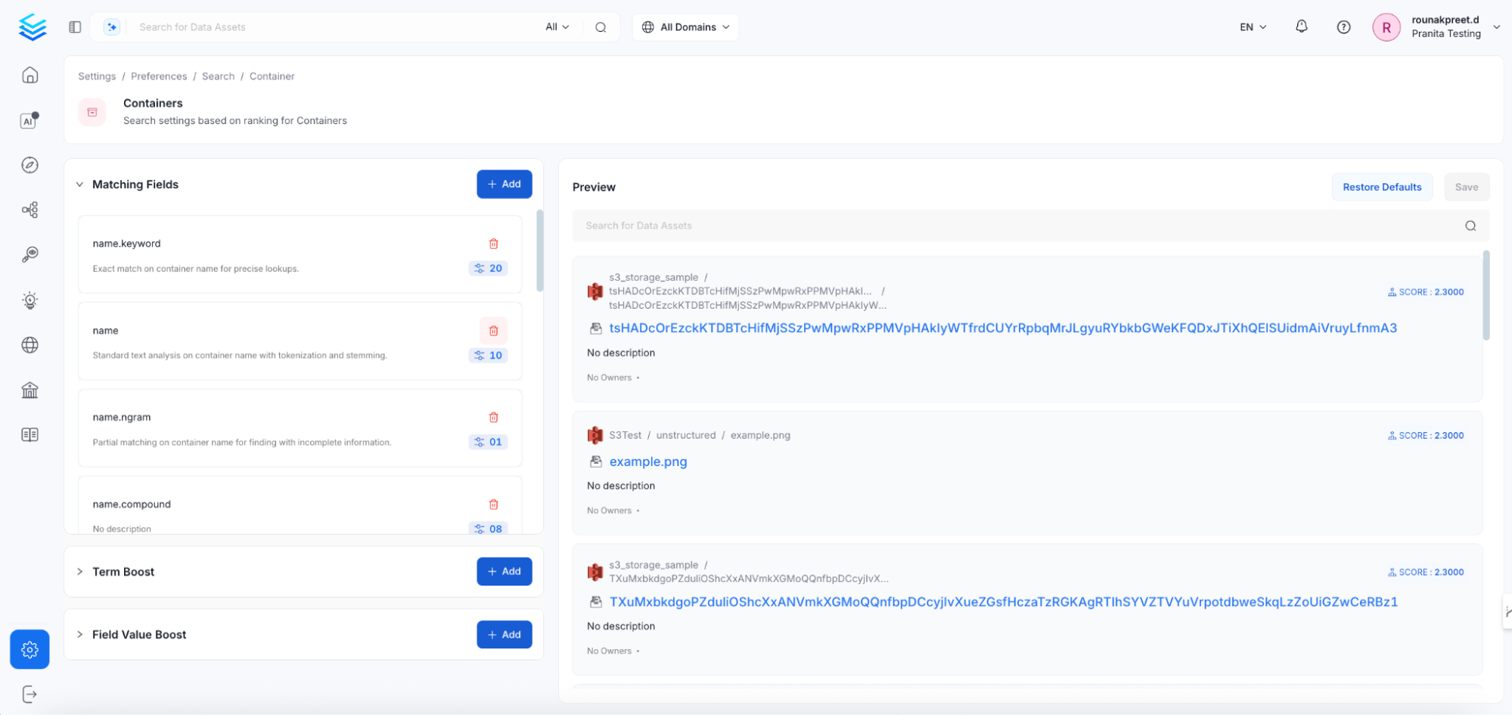This screenshot has width=1512, height=715.
Task: Navigate to Preferences in the breadcrumb
Action: (x=158, y=76)
